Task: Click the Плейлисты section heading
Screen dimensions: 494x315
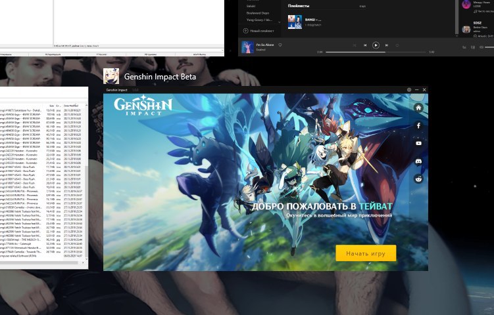Action: (299, 6)
